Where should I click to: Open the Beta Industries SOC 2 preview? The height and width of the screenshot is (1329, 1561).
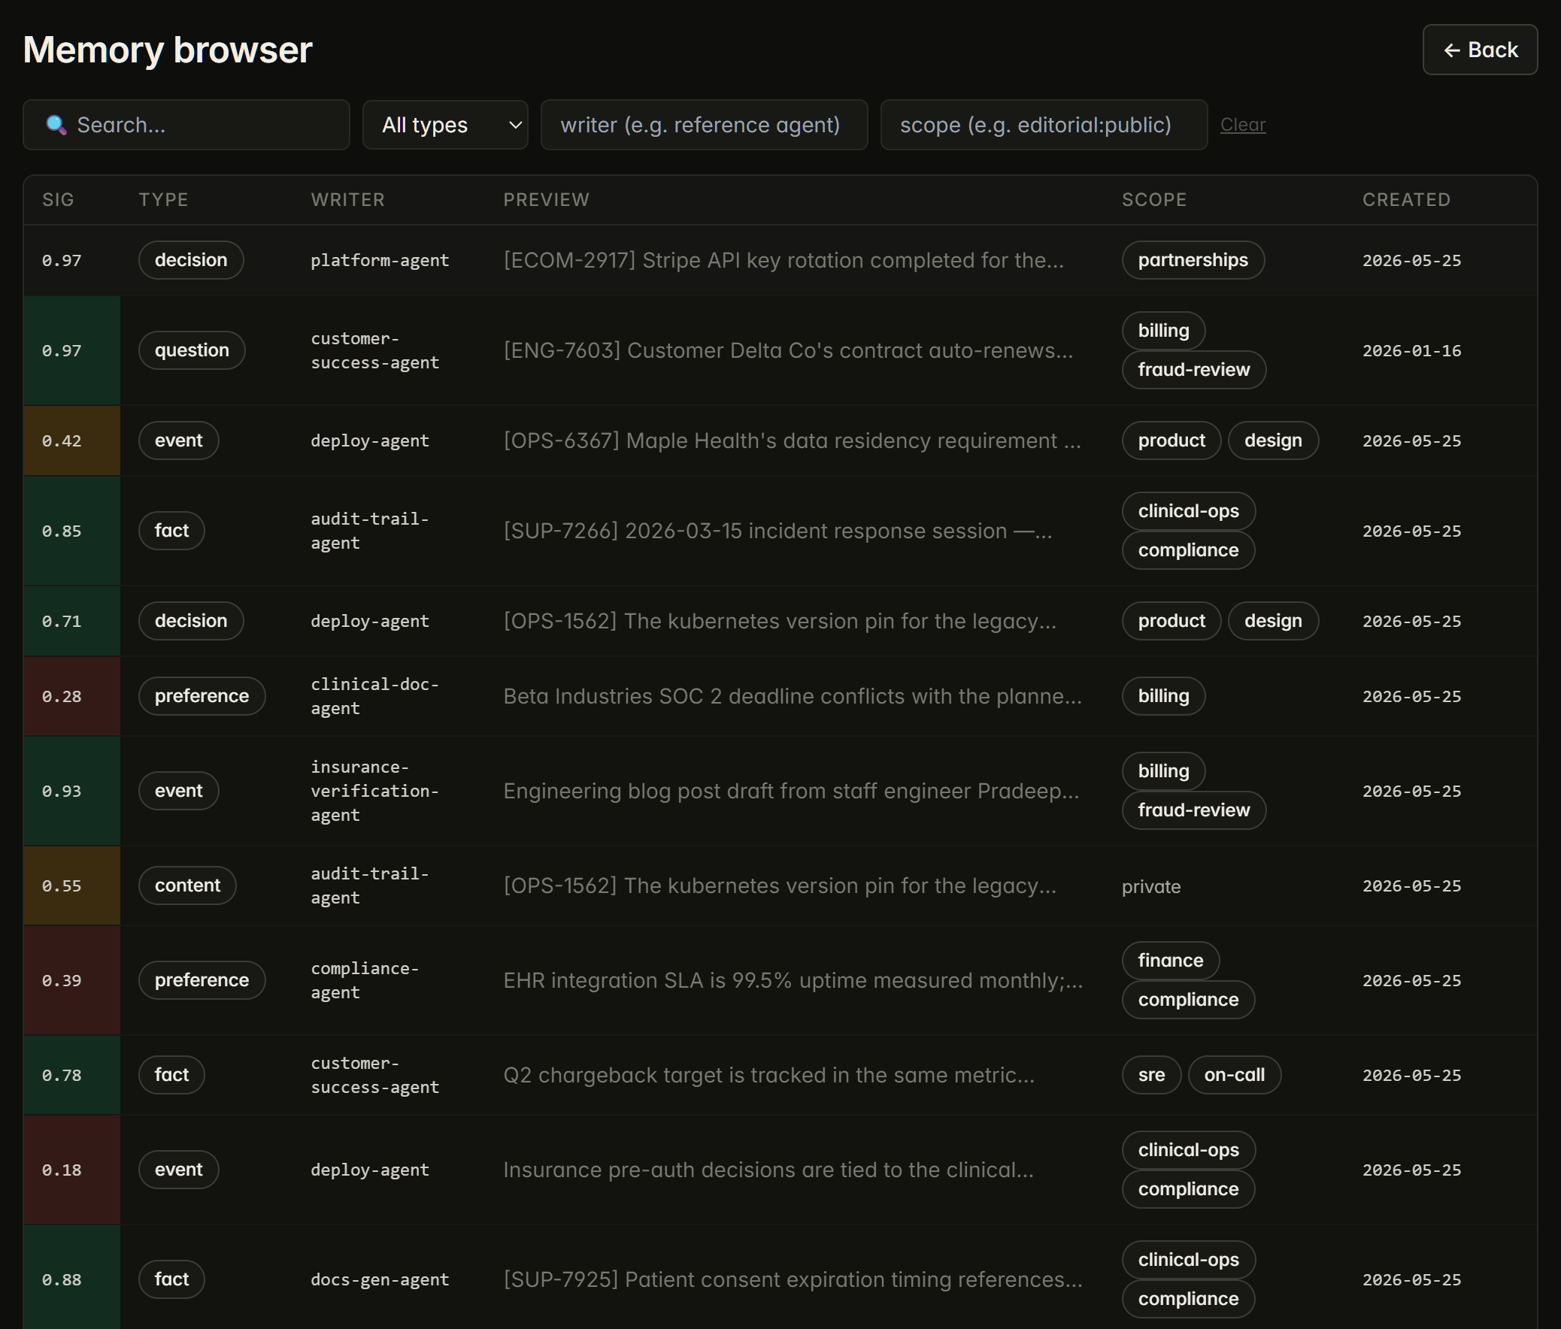[792, 697]
